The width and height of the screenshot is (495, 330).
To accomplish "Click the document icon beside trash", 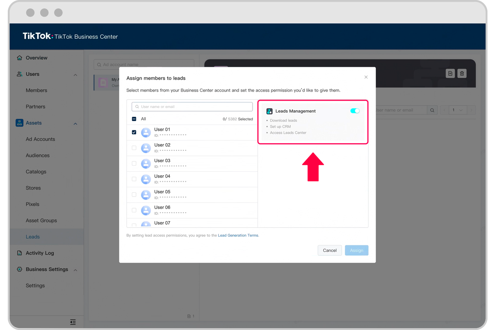I will [450, 74].
